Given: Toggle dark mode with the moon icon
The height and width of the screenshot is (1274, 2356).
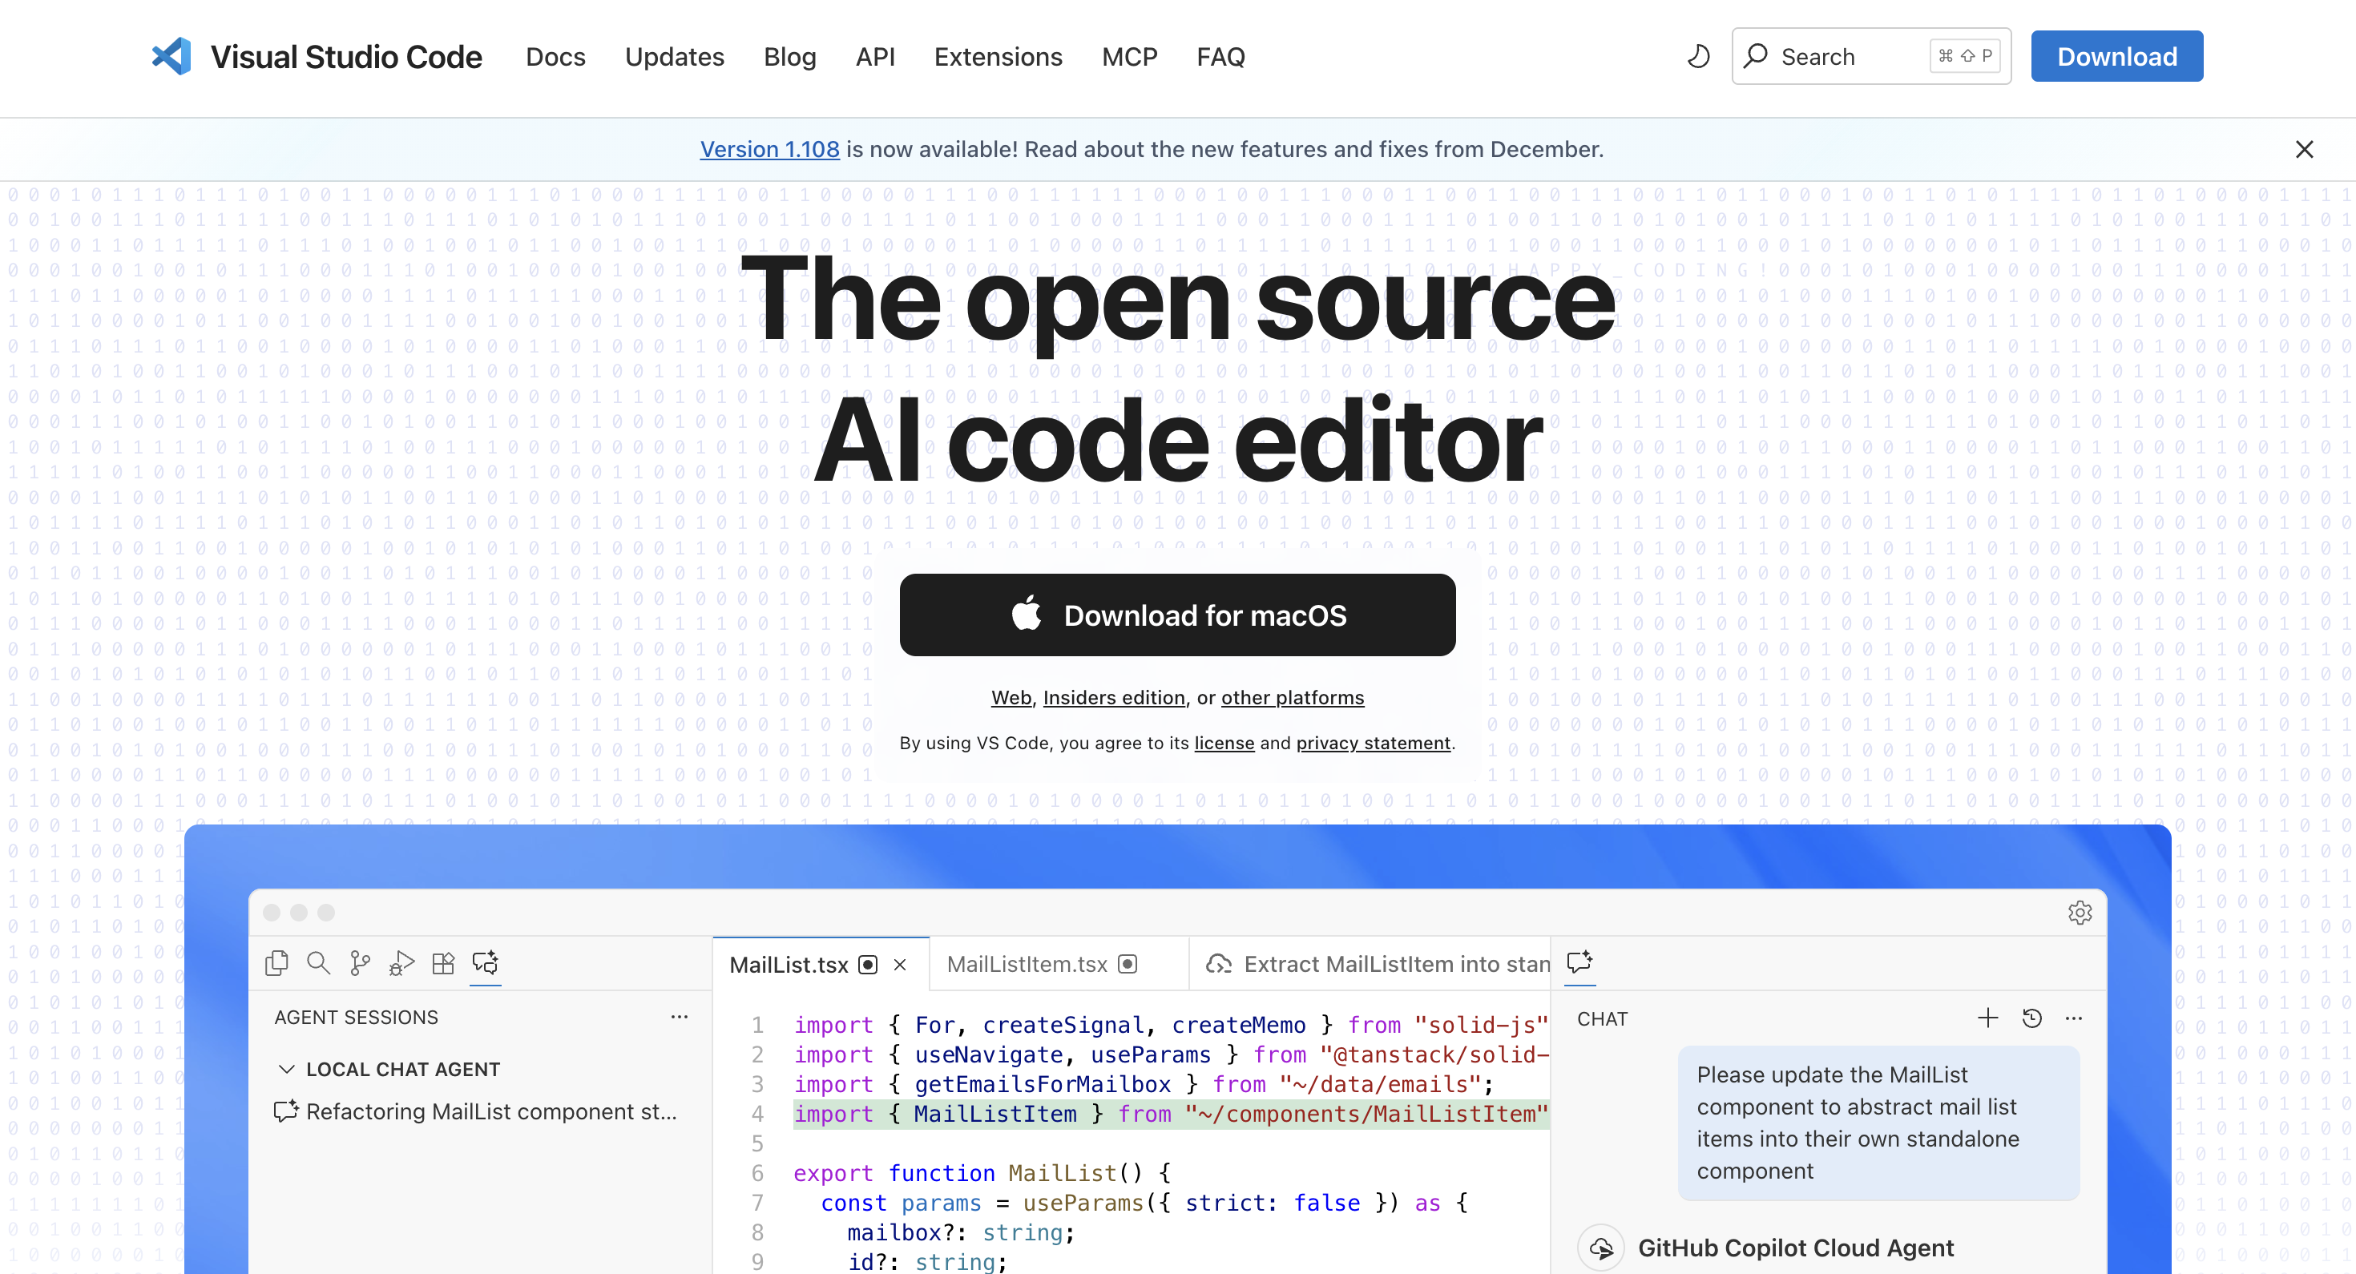Looking at the screenshot, I should click(x=1698, y=56).
